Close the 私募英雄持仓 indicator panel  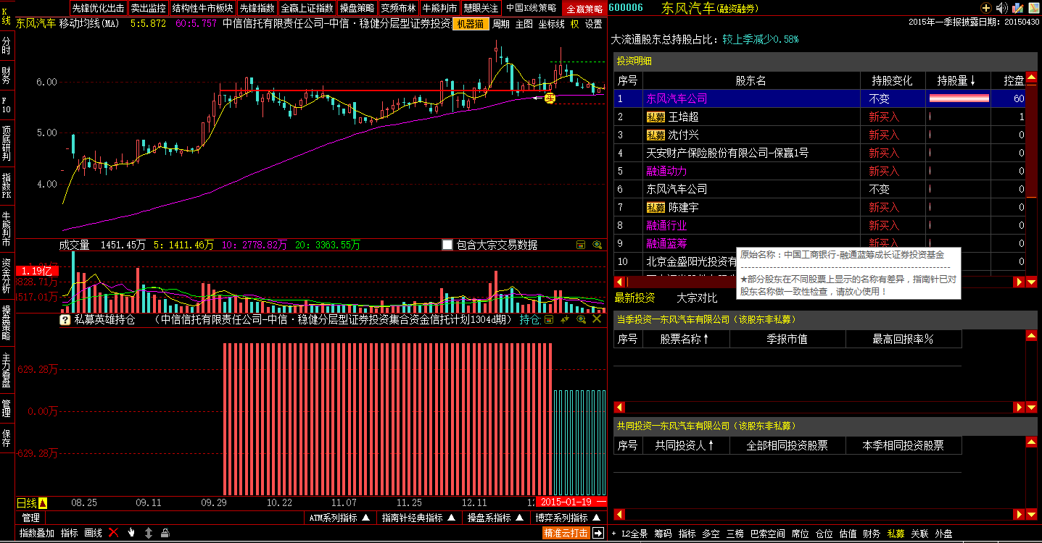[x=597, y=319]
